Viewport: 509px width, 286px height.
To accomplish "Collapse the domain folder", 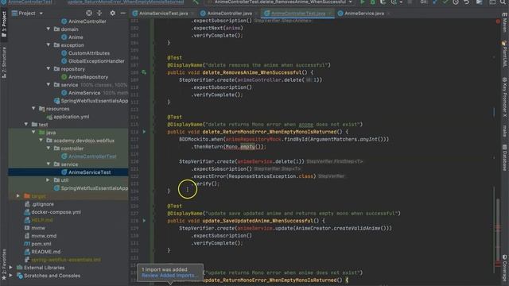I will coord(49,29).
